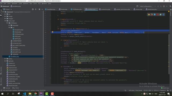Image resolution: width=172 pixels, height=96 pixels.
Task: Collapse the send_mail folder
Action: point(5,21)
